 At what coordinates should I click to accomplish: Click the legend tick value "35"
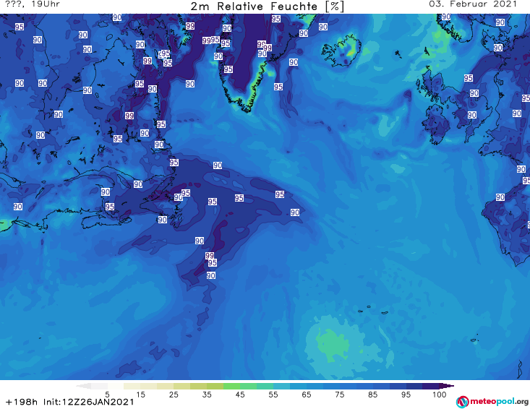(207, 395)
